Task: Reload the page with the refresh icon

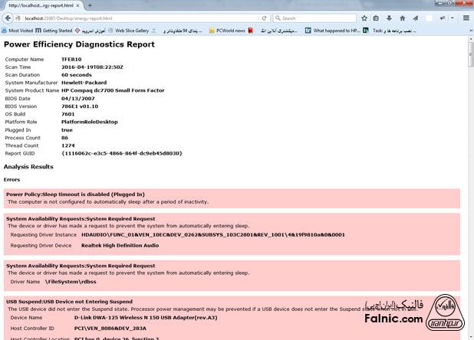Action: 265,18
